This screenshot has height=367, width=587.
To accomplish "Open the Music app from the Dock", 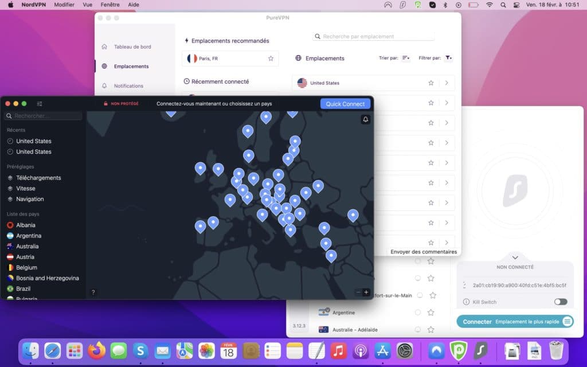I will (338, 351).
